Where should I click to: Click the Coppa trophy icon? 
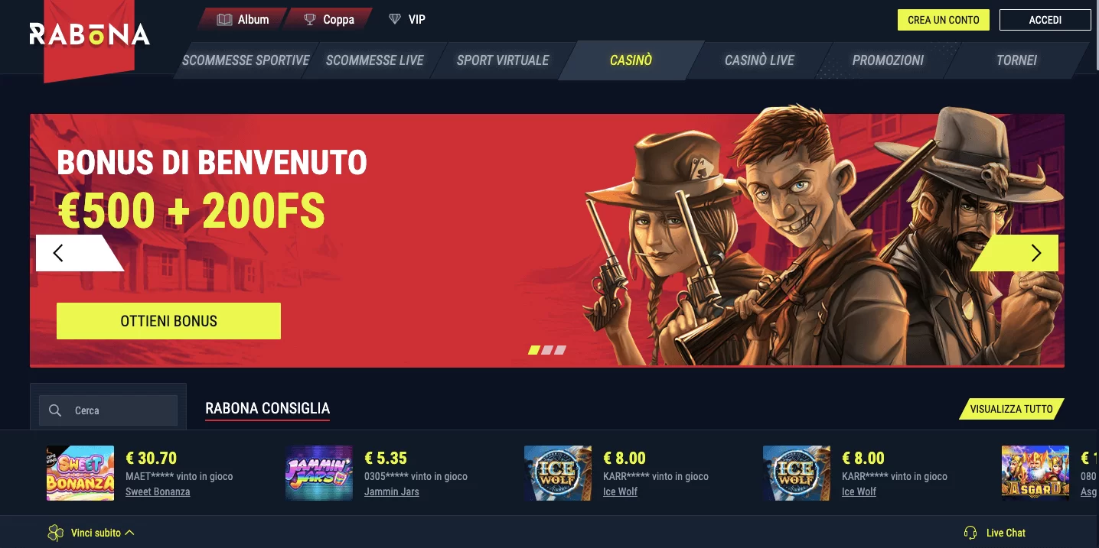[310, 20]
